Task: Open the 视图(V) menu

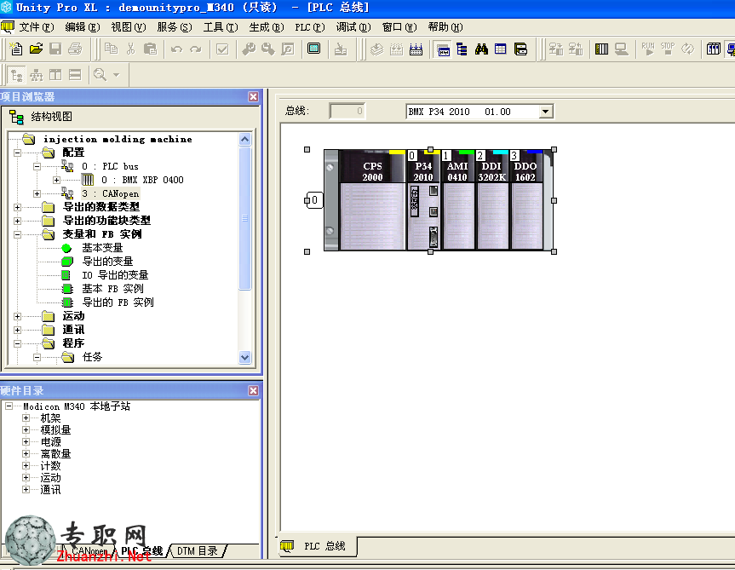Action: tap(129, 27)
